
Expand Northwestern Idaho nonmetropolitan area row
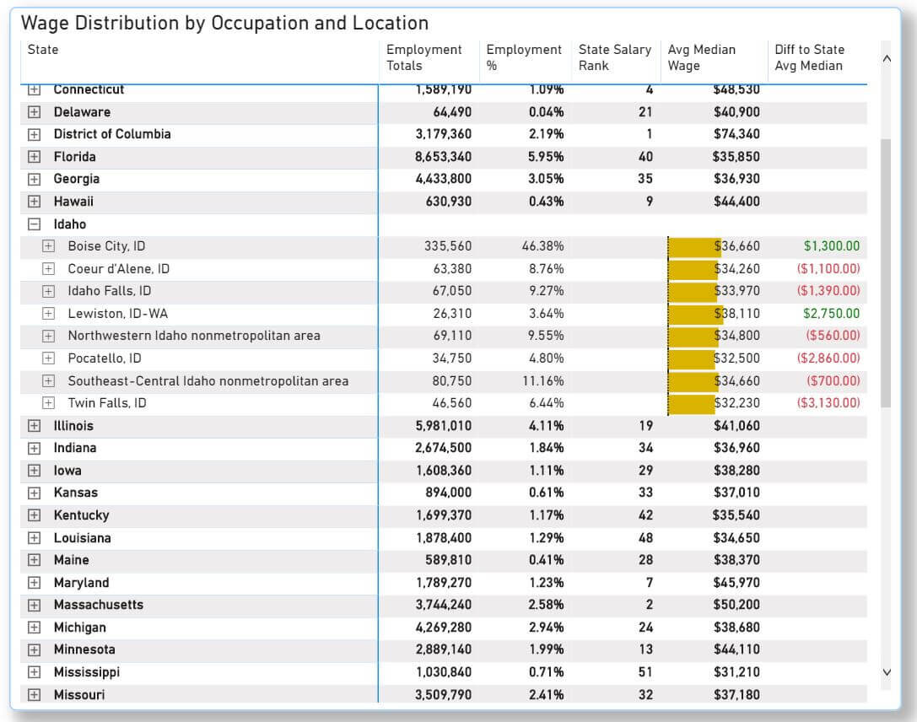click(49, 337)
